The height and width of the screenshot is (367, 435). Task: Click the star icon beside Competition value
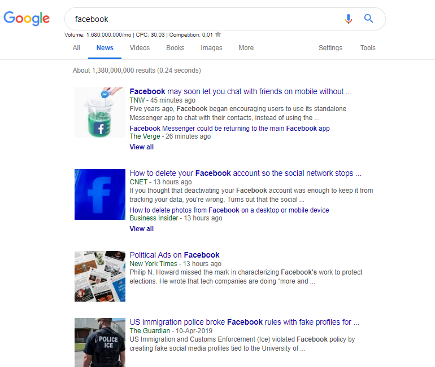pyautogui.click(x=218, y=34)
